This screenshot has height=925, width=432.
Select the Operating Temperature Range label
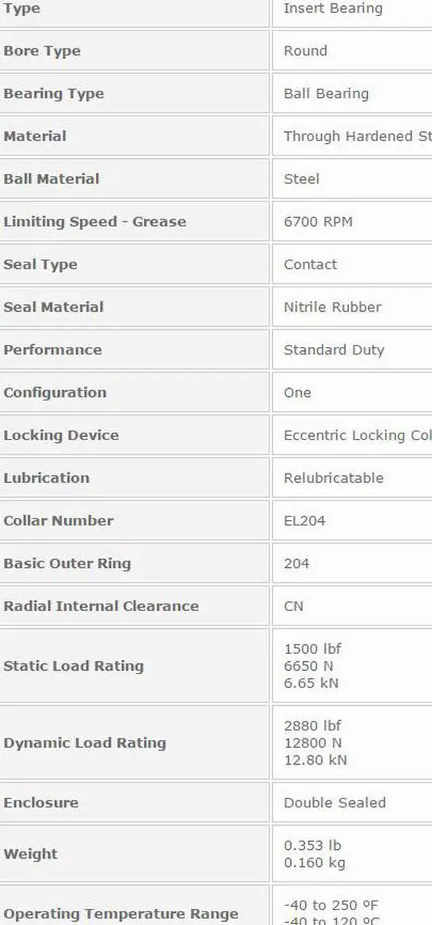point(121,914)
